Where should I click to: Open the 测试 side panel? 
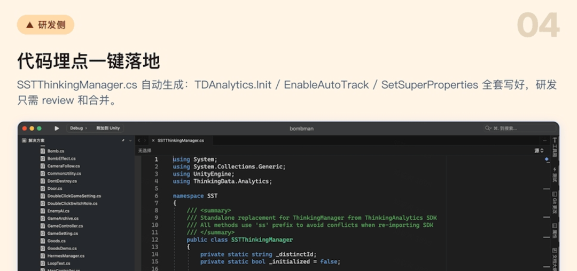[555, 175]
